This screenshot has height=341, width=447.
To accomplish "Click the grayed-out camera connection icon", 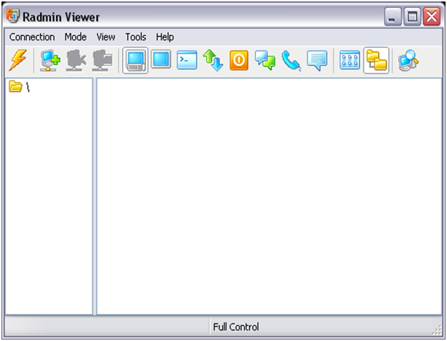I will click(76, 60).
